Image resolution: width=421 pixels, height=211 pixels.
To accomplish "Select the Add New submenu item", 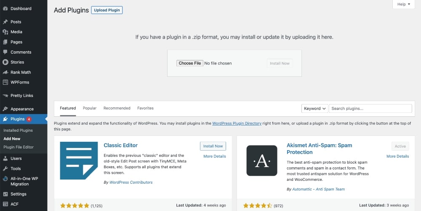I will 12,138.
